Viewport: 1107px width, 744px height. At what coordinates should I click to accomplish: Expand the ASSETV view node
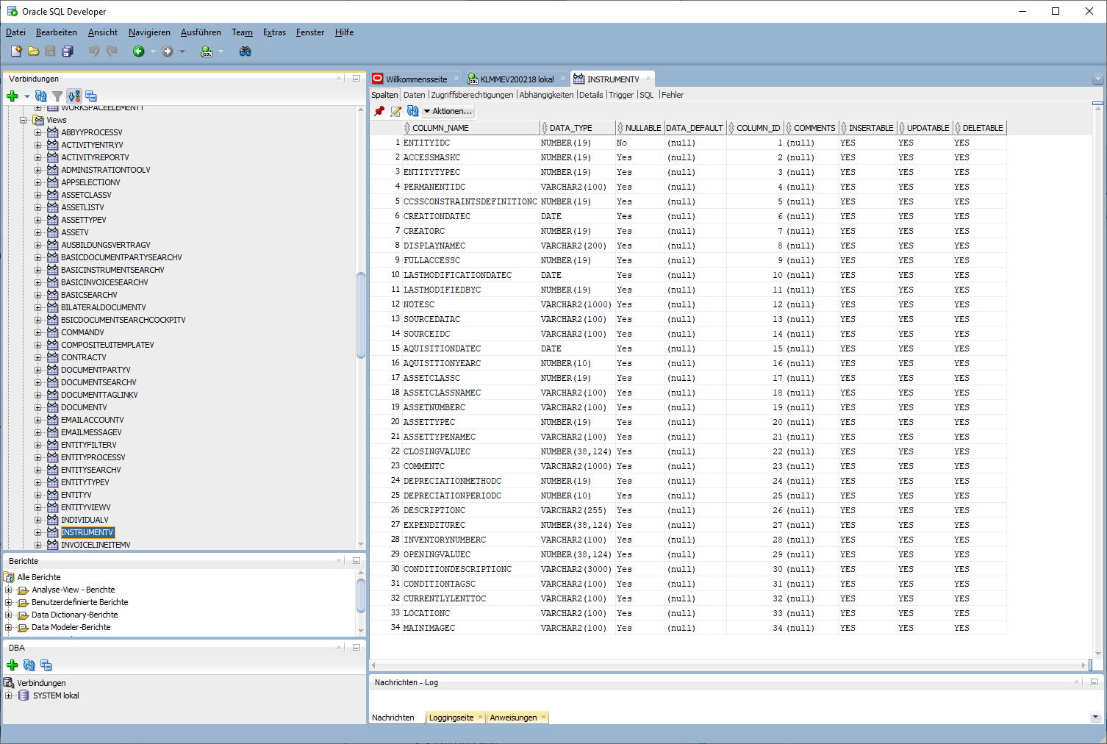pyautogui.click(x=38, y=232)
